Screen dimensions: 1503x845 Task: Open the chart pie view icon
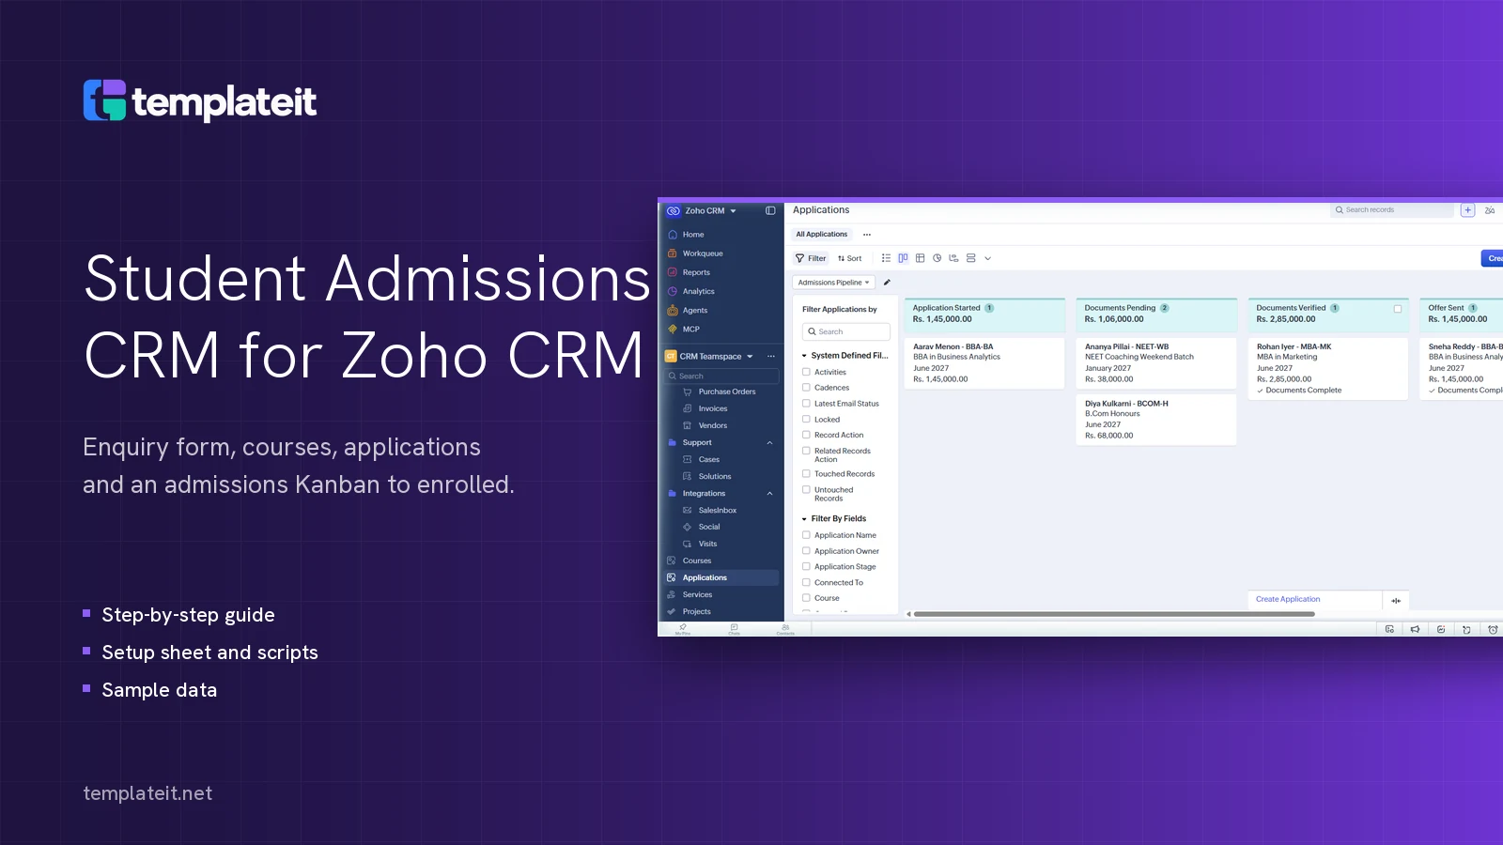[937, 258]
